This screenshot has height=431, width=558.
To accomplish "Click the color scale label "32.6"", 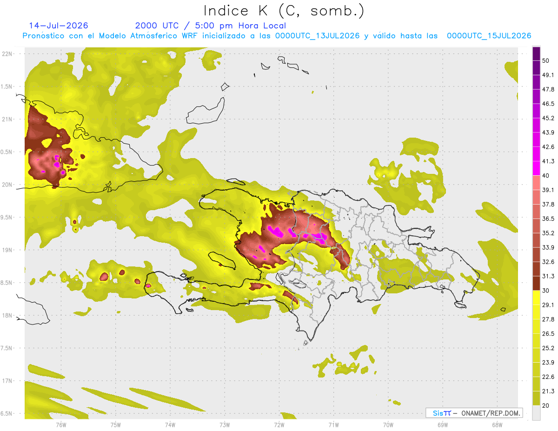I will [x=548, y=262].
